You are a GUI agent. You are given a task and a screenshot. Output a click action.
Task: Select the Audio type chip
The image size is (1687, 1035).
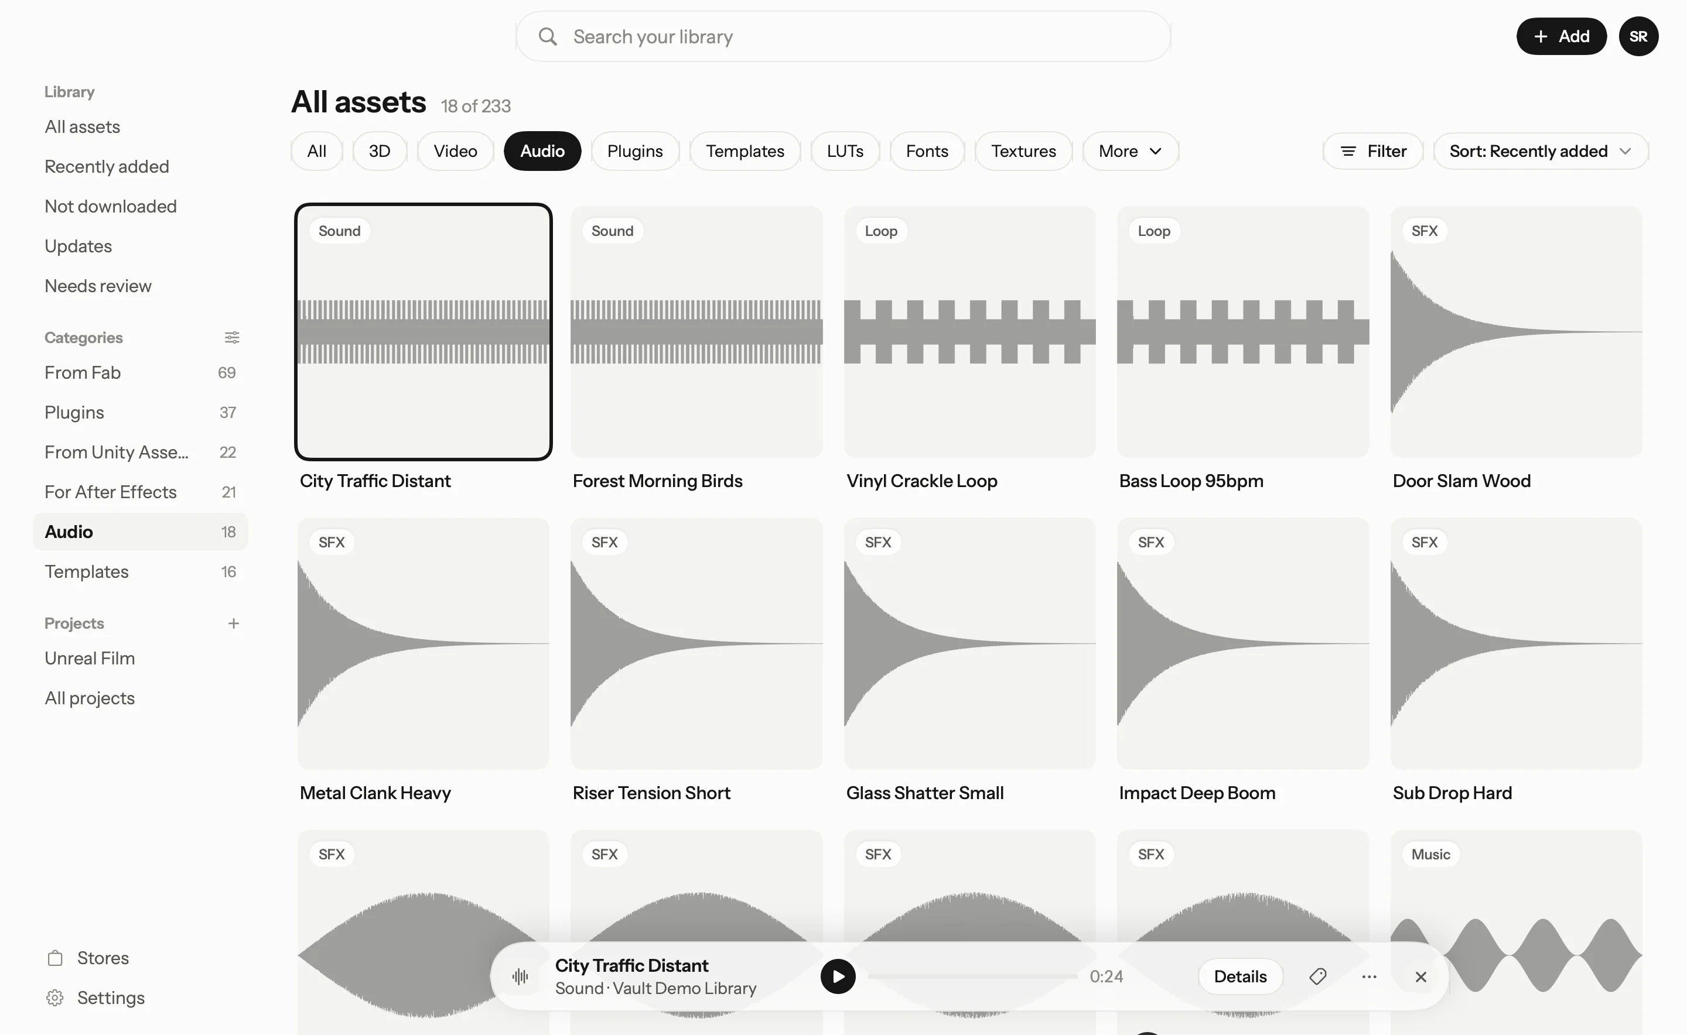[x=542, y=151]
